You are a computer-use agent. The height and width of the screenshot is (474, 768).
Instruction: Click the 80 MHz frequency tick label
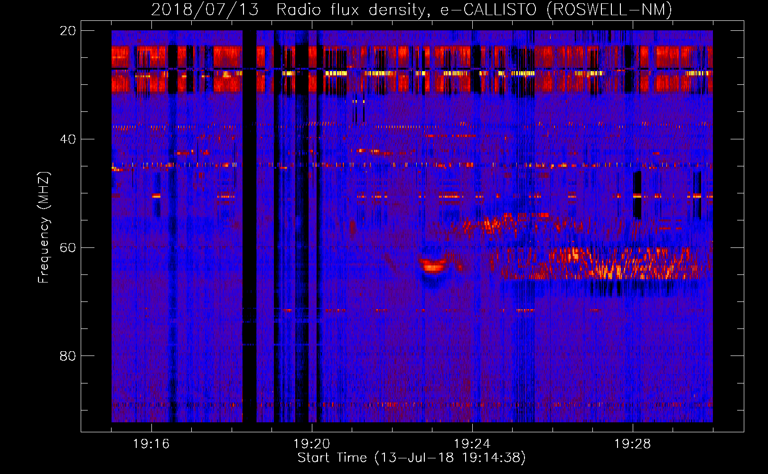point(67,356)
